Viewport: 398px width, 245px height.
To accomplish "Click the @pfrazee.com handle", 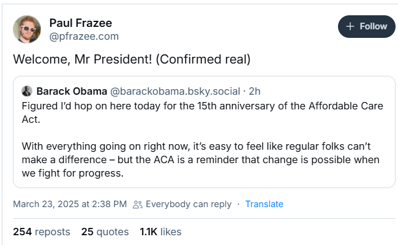I will (x=84, y=37).
